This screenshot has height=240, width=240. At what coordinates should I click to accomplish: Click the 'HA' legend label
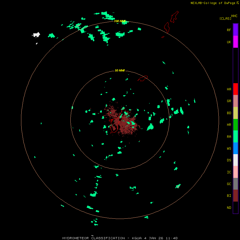tap(229, 89)
